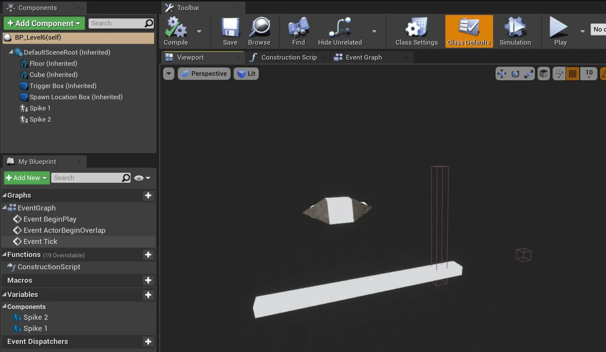Open the Perspective view mode dropdown

[x=204, y=73]
